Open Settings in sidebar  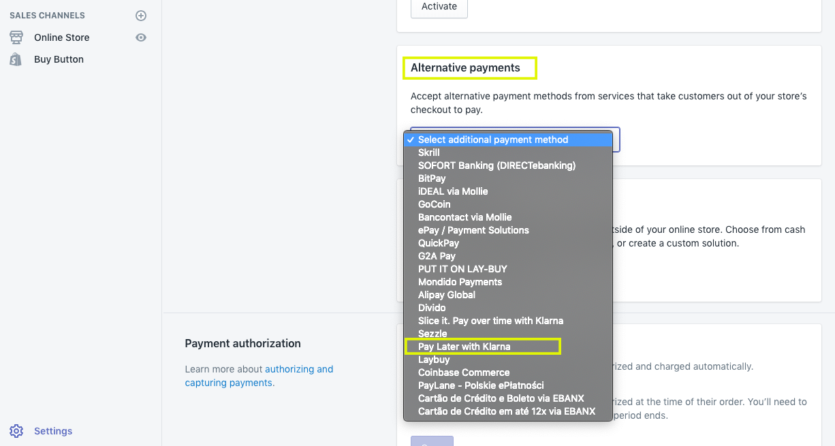tap(53, 431)
